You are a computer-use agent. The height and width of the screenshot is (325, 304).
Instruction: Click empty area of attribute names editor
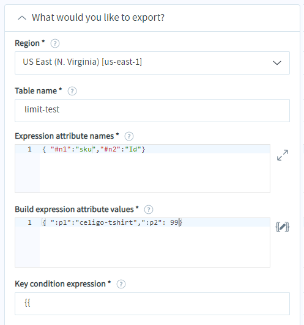[x=155, y=173]
